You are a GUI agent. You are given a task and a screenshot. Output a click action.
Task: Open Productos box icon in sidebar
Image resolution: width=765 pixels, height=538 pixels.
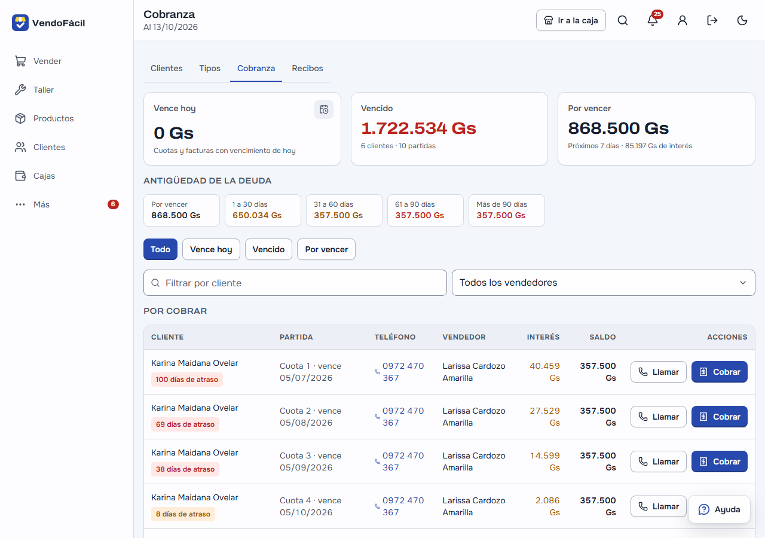(x=20, y=118)
